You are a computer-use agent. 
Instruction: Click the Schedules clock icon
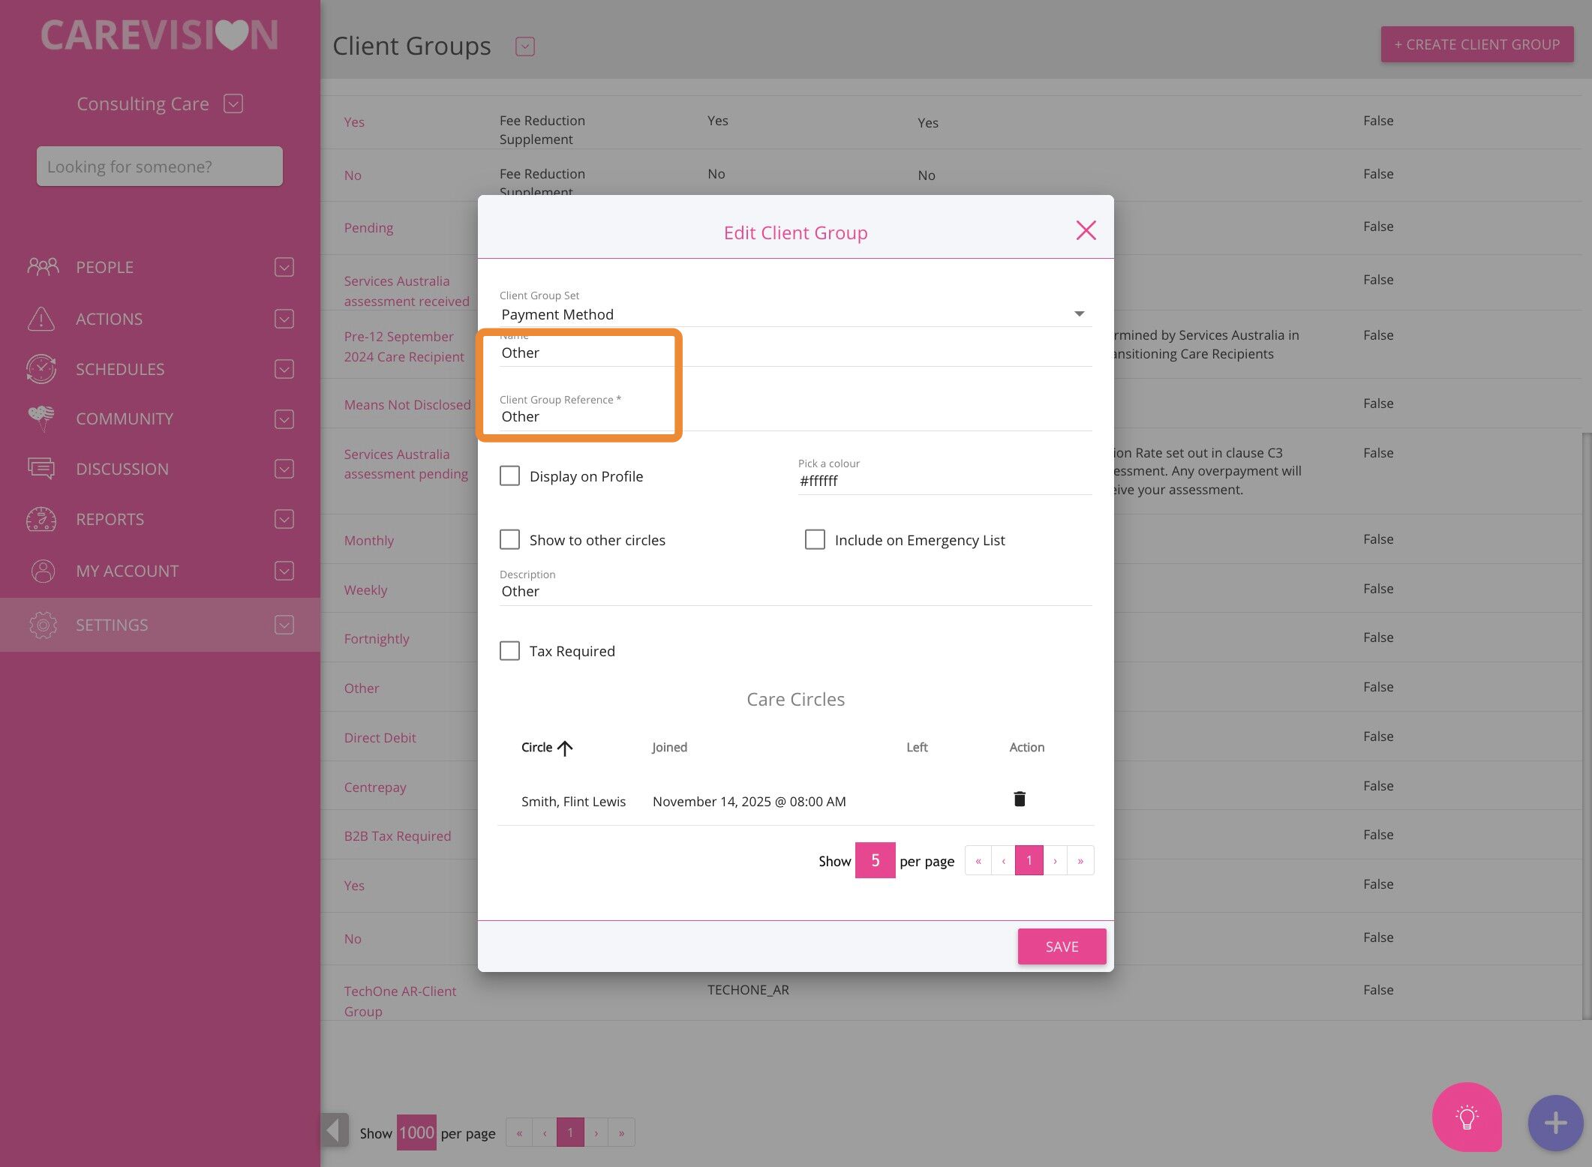click(41, 369)
